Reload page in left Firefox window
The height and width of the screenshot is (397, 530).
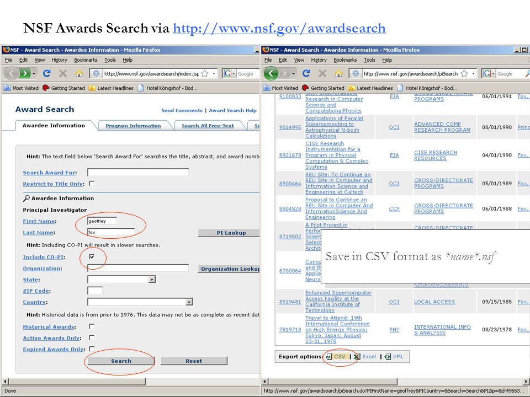point(46,73)
